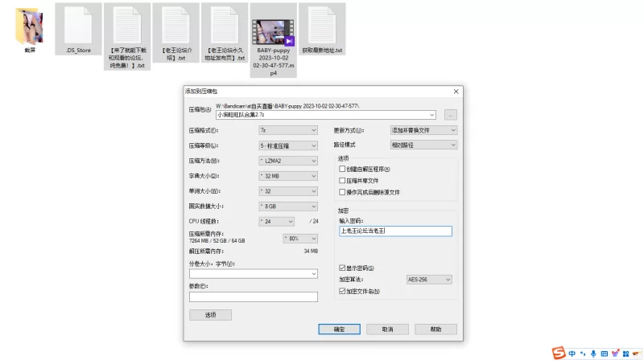Viewport: 644px width, 364px height.
Task: Enable the 创建自解压程序 checkbox
Action: [x=343, y=170]
